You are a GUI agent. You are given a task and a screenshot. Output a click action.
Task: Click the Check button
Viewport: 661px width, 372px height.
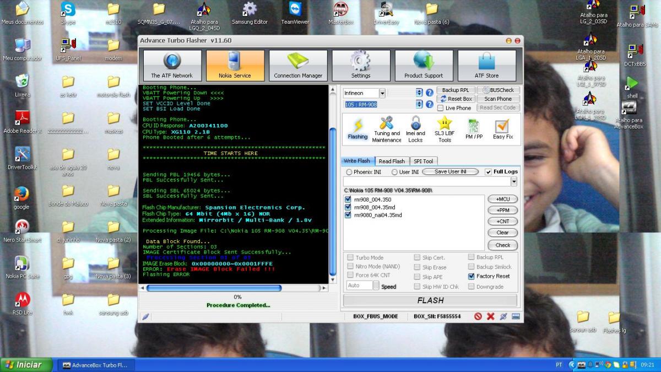click(x=502, y=245)
